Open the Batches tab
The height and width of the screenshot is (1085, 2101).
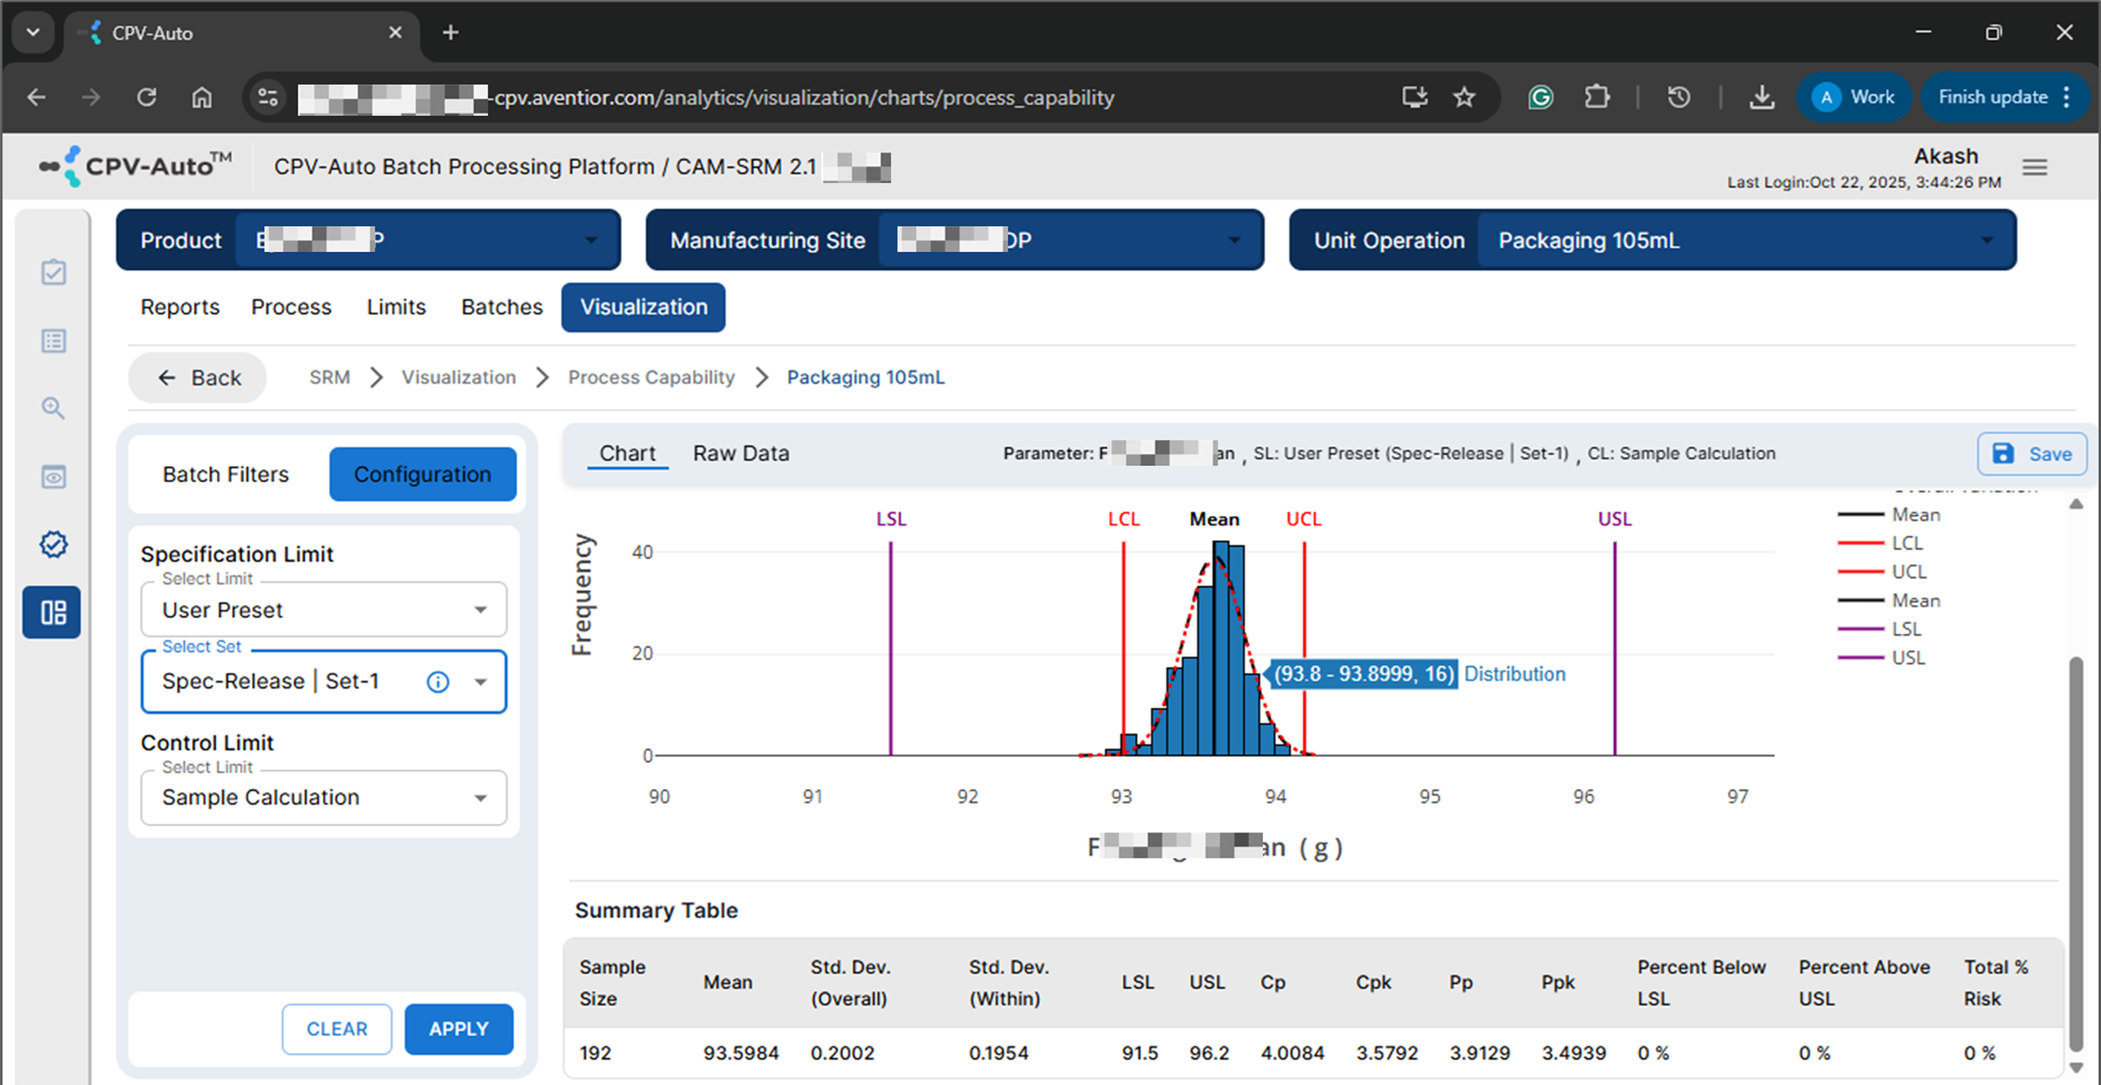click(x=501, y=307)
